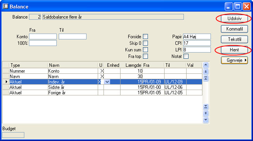This screenshot has height=141, width=253.
Task: Click the Navn column header
Action: 73,65
